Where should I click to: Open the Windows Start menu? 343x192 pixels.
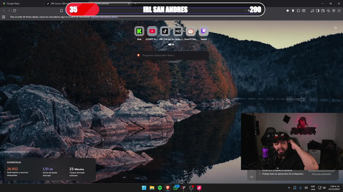pos(144,188)
